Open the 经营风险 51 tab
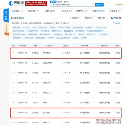This screenshot has width=123, height=126. click(50, 11)
